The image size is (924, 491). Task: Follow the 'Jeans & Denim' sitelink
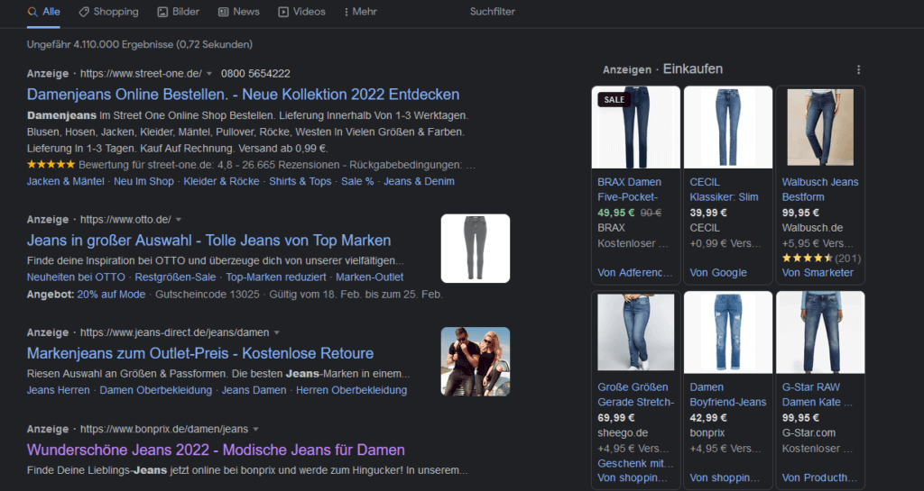419,181
